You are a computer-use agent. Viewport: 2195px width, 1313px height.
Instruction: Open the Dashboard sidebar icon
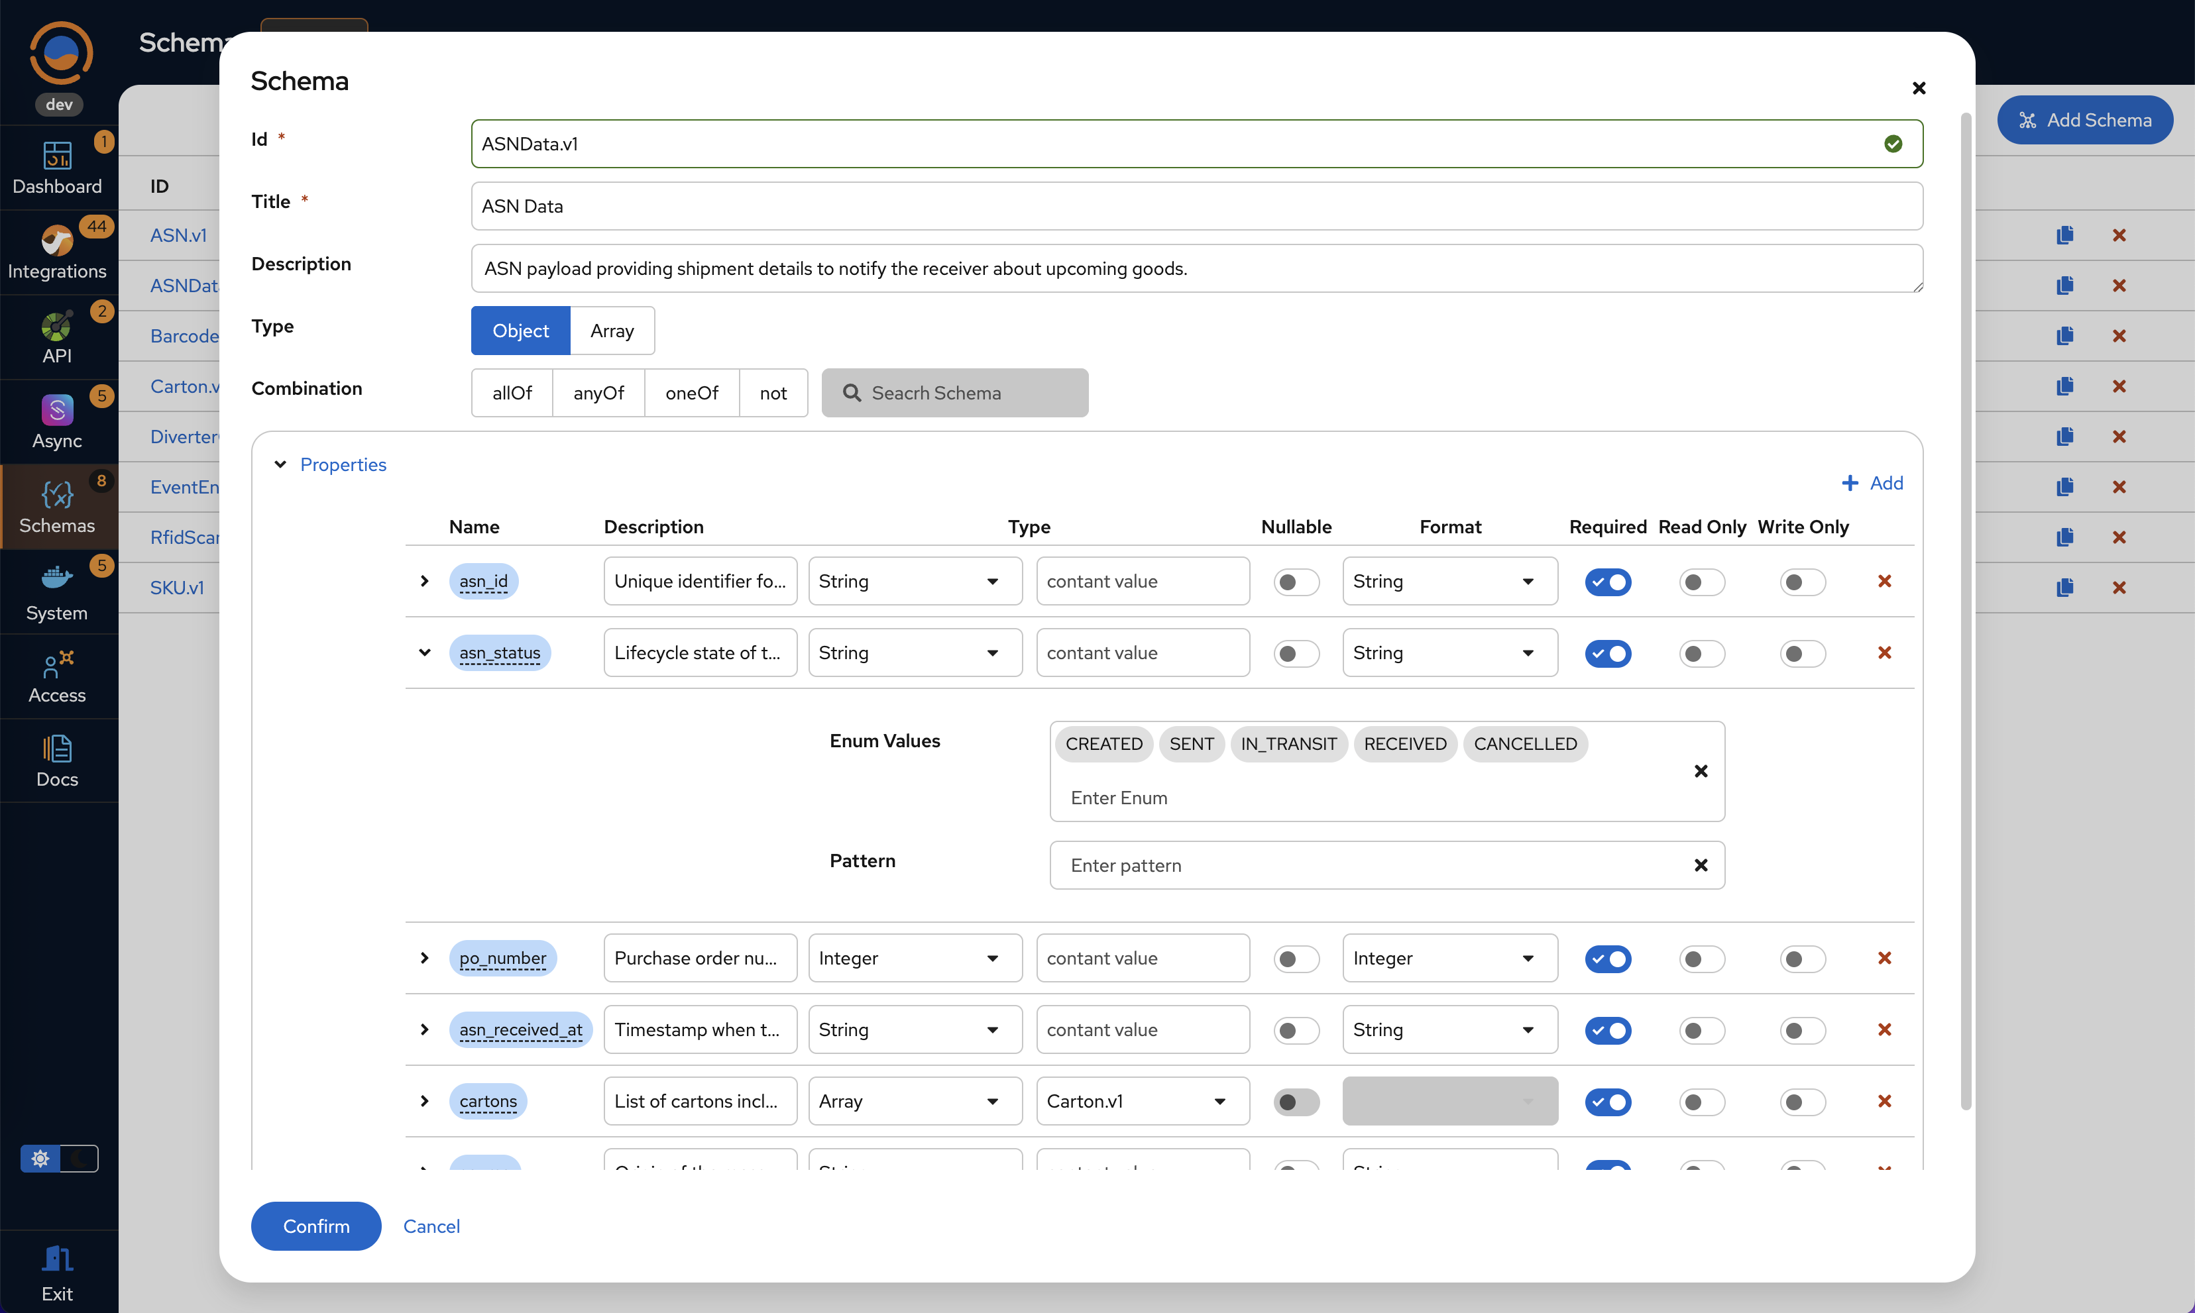coord(56,156)
